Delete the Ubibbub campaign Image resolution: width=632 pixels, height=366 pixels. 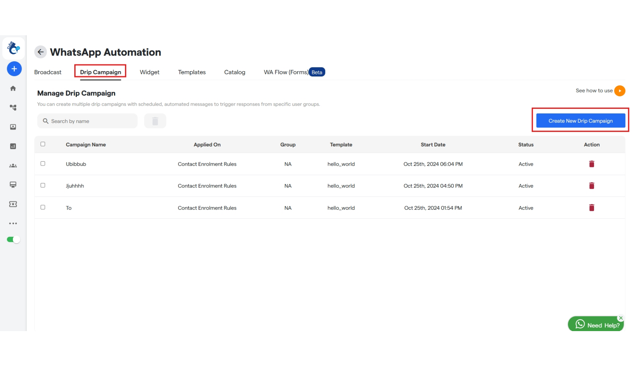(592, 164)
